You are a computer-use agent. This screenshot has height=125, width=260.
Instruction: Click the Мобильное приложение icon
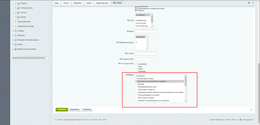click(x=16, y=49)
